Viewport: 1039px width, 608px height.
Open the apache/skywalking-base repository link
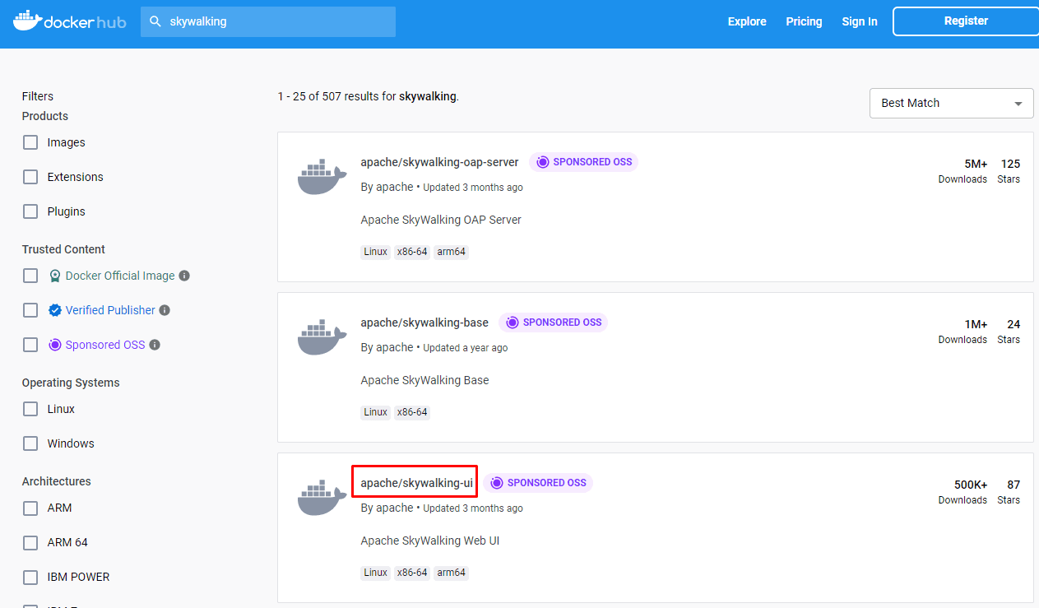[x=424, y=323]
